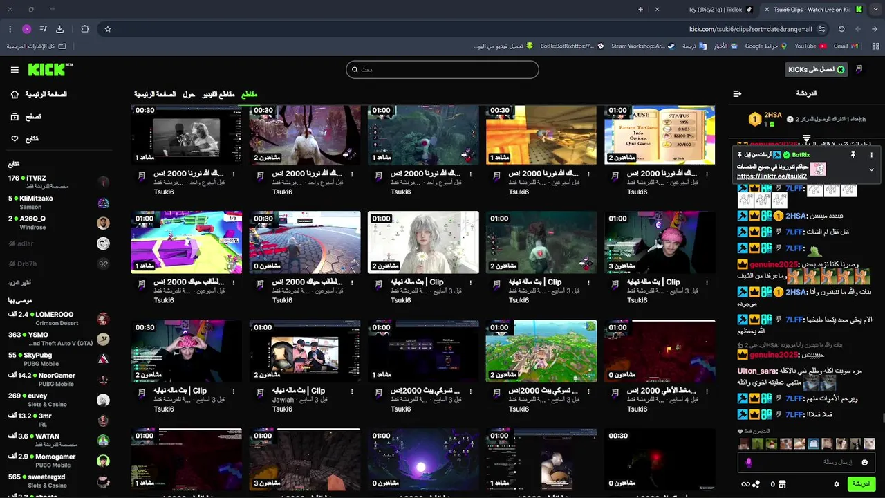
Task: Open the emoji picker in chat input
Action: [863, 462]
